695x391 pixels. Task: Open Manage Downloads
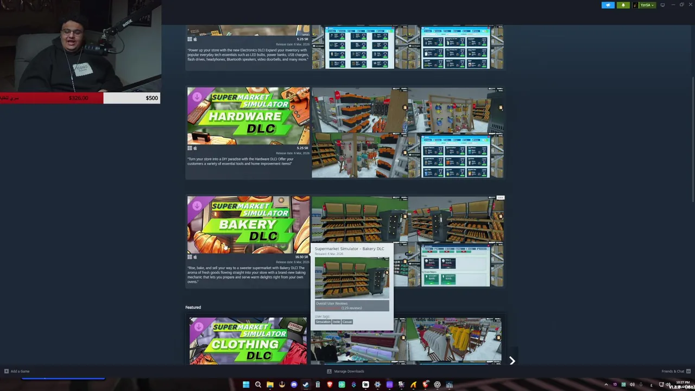click(x=345, y=371)
